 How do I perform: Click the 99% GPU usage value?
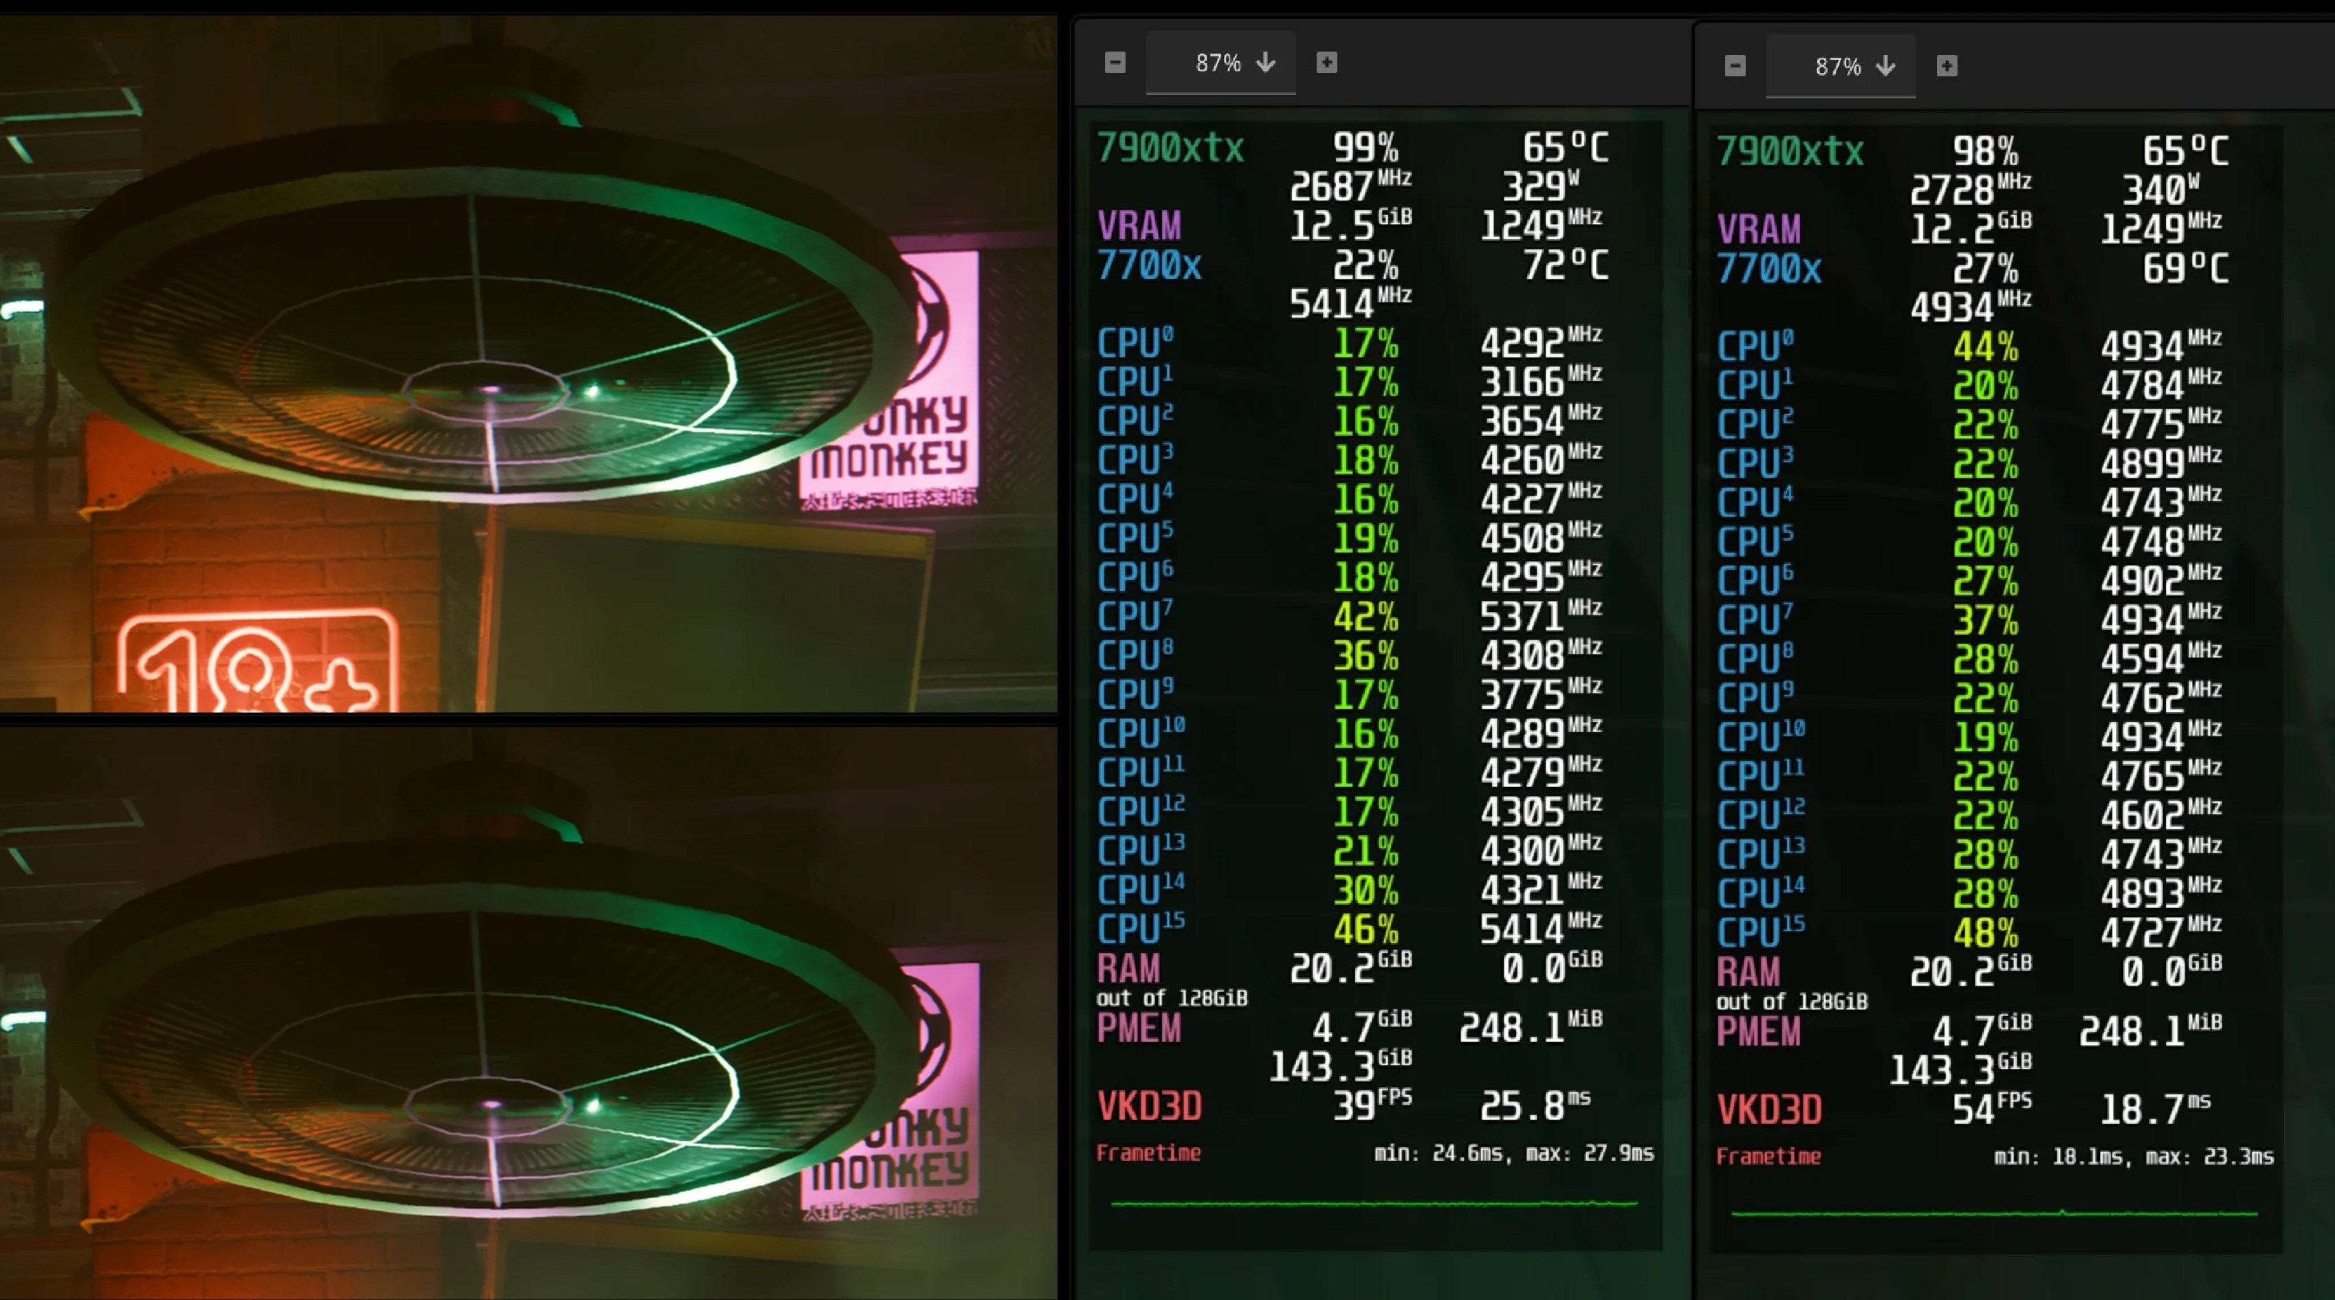coord(1365,148)
